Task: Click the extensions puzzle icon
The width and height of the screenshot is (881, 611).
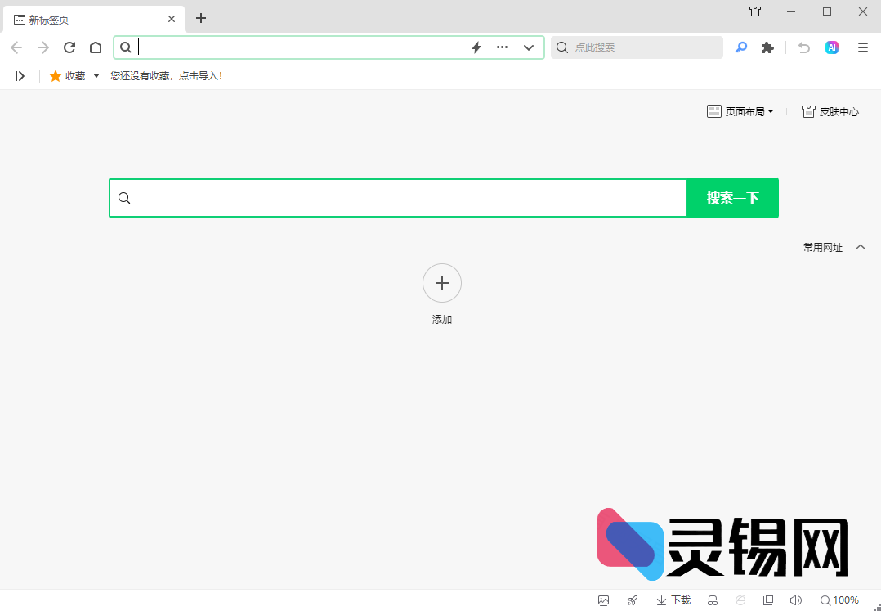Action: 767,47
